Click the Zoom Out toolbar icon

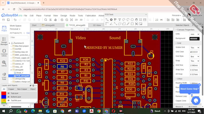click(x=67, y=20)
